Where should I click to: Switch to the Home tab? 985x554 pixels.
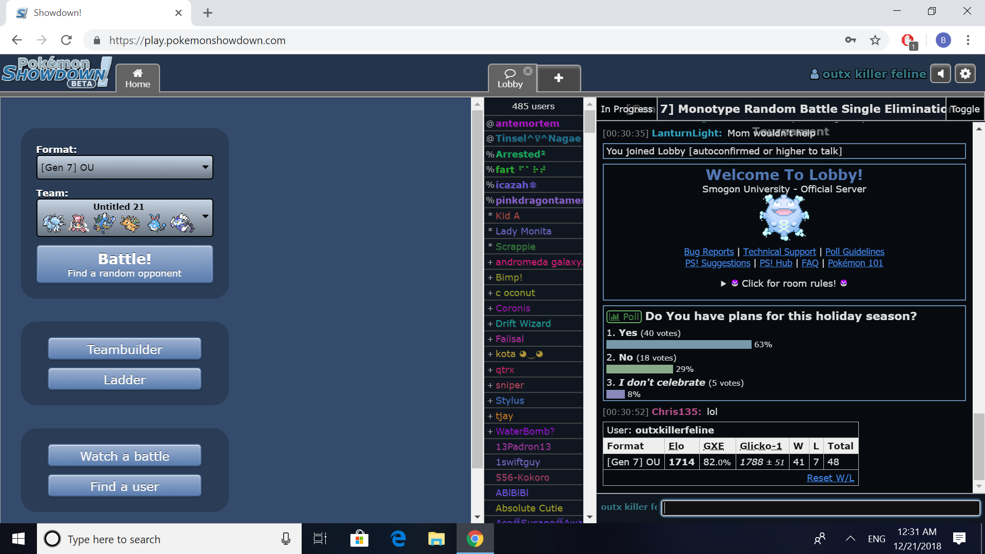coord(137,78)
